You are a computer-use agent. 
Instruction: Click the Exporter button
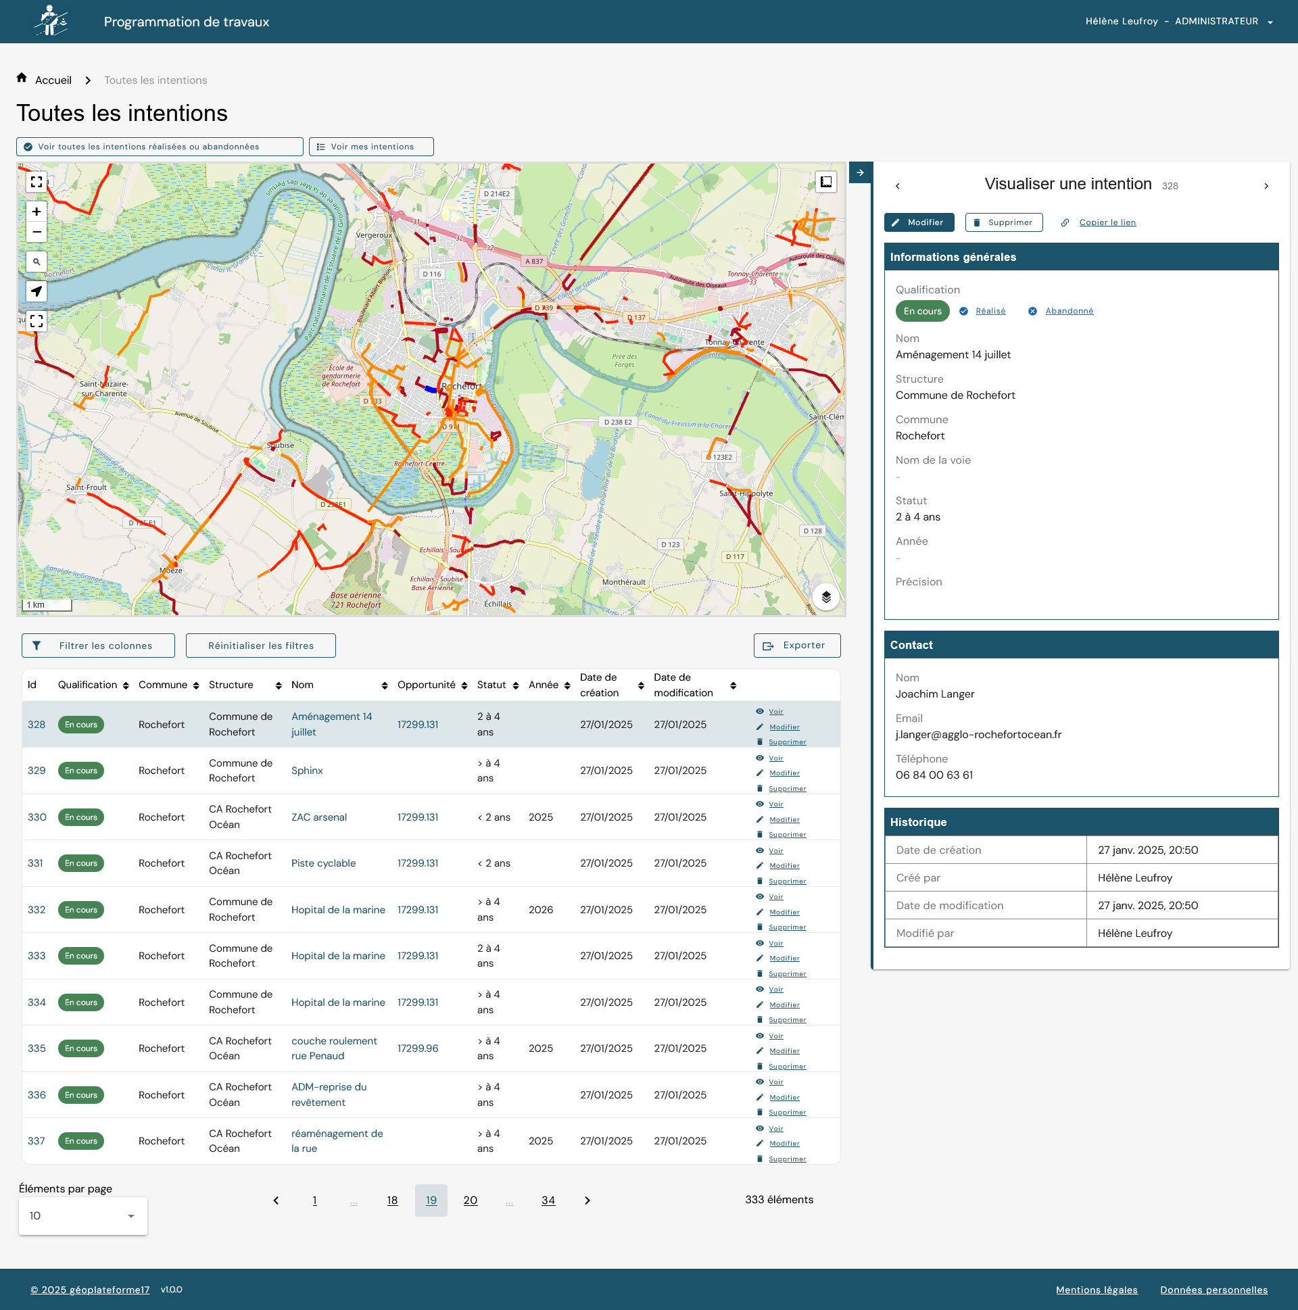click(796, 646)
